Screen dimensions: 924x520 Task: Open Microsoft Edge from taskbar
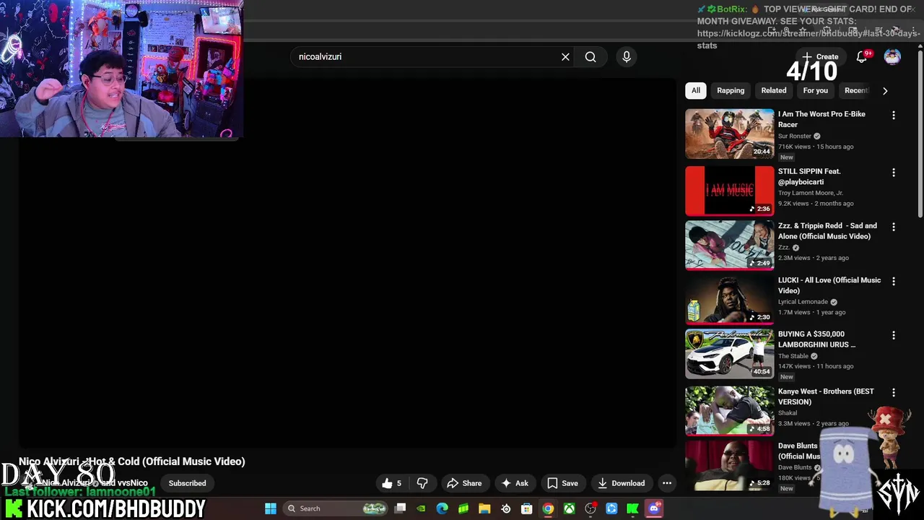pos(443,508)
